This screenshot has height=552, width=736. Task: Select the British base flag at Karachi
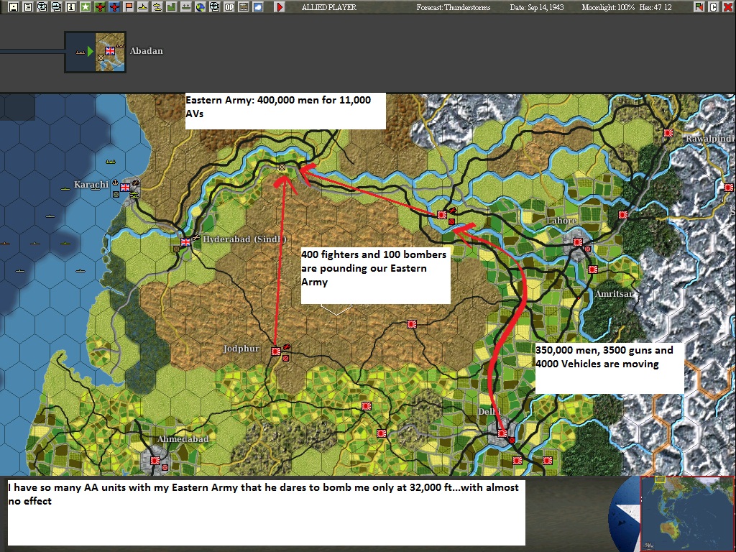(125, 188)
